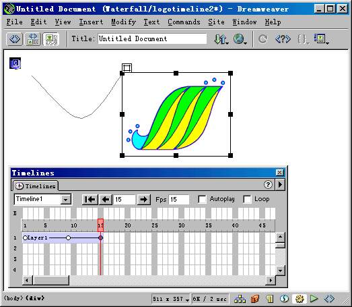
Task: Click the Fps input field
Action: 179,200
